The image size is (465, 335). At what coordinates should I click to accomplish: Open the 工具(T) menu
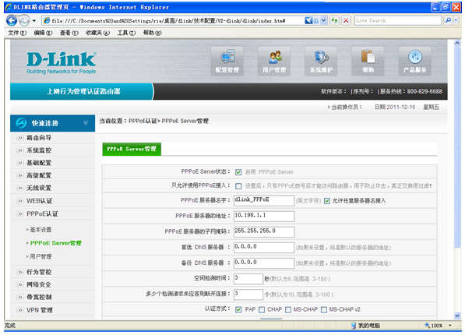126,33
